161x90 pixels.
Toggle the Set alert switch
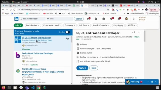point(68,32)
